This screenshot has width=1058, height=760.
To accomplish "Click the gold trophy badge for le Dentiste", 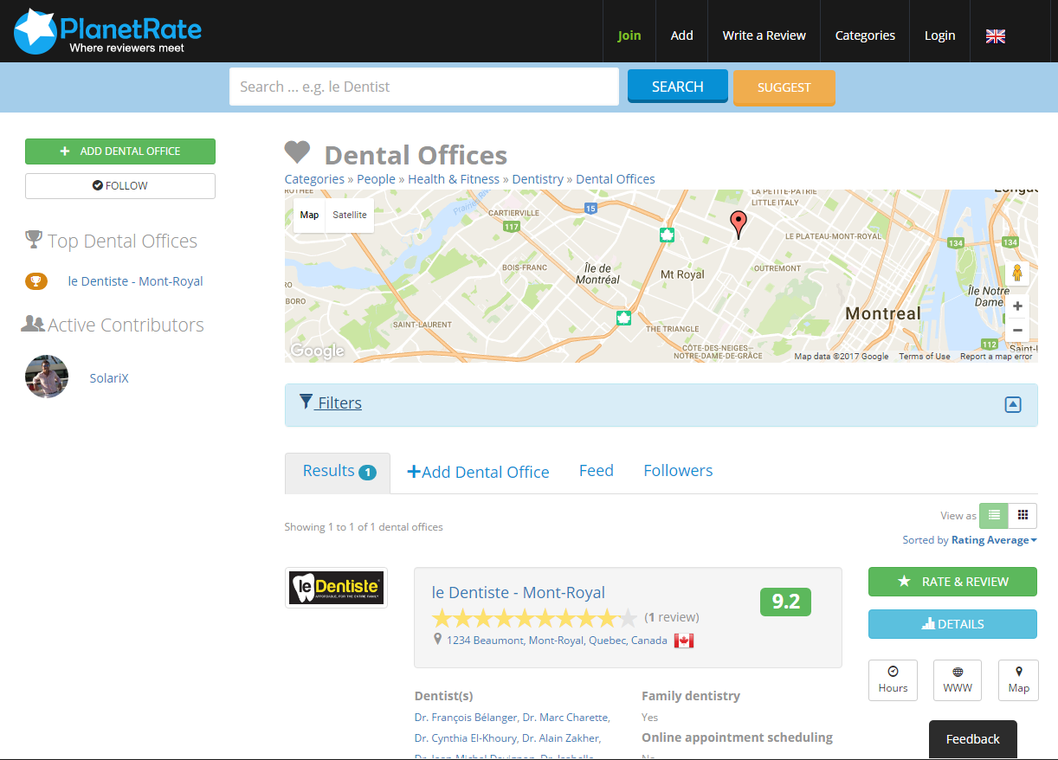I will [x=36, y=281].
